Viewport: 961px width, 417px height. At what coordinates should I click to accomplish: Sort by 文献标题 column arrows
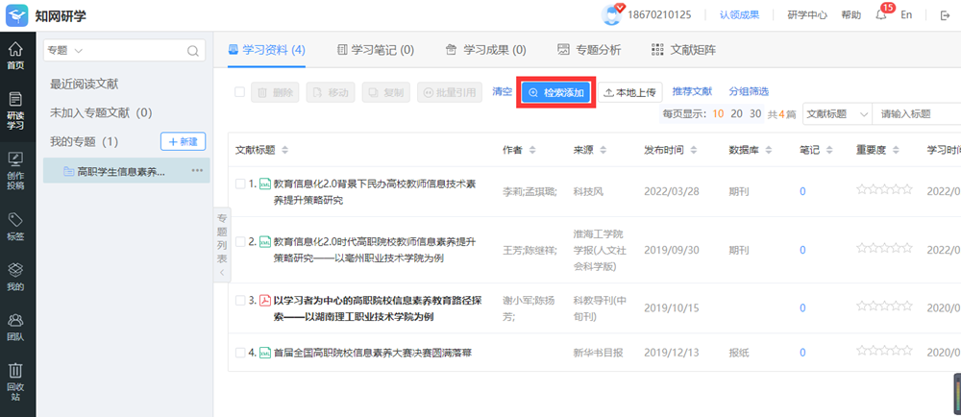coord(284,150)
